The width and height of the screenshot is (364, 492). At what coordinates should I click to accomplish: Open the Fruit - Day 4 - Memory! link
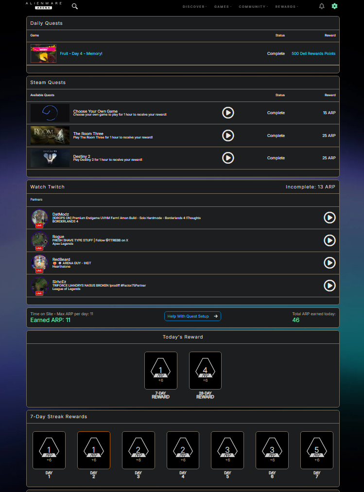point(81,53)
